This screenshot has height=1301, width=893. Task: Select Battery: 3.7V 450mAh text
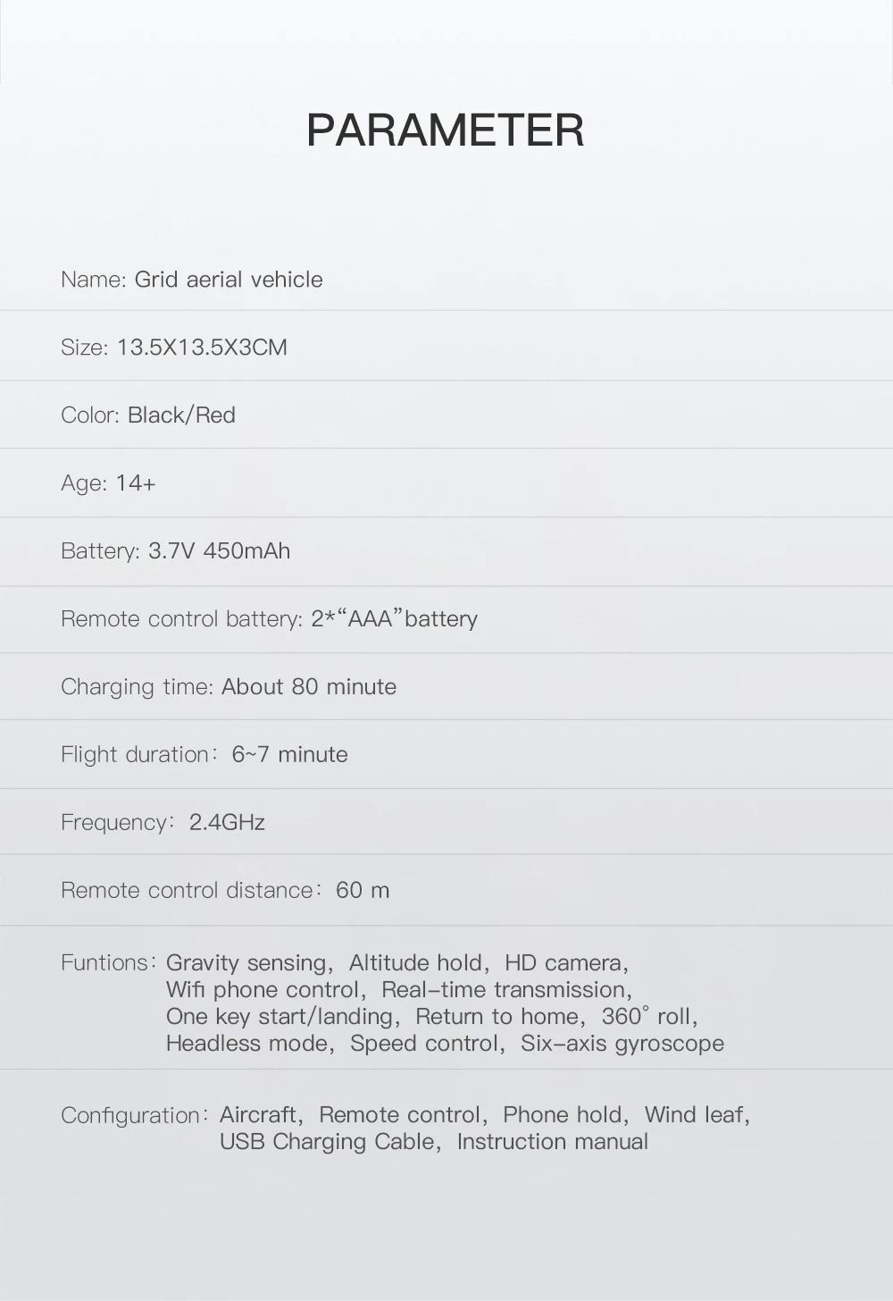click(176, 551)
